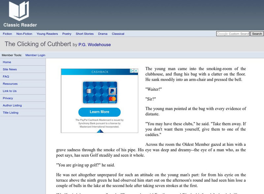Image resolution: width=264 pixels, height=194 pixels.
Task: Click the Search button
Action: click(x=257, y=34)
